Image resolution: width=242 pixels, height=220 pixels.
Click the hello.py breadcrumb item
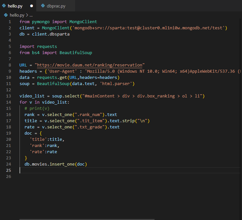tap(17, 15)
